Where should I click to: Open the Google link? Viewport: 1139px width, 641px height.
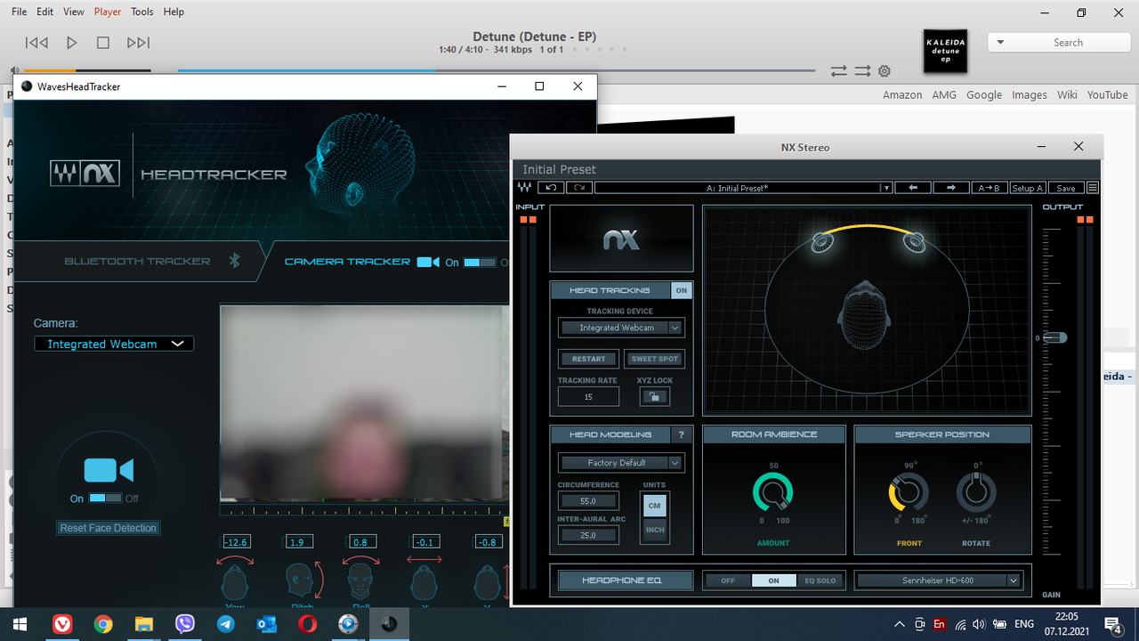(984, 94)
